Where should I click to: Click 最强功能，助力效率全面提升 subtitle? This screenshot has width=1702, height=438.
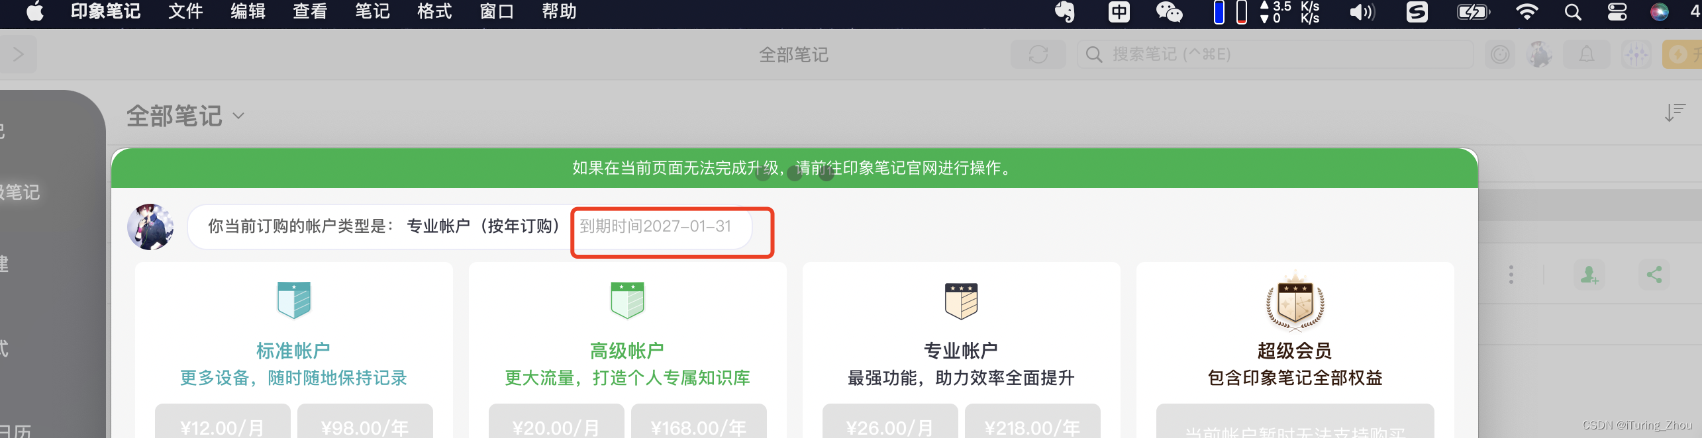(x=961, y=378)
